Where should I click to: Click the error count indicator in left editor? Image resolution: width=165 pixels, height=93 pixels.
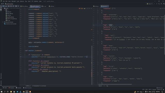(x=80, y=9)
